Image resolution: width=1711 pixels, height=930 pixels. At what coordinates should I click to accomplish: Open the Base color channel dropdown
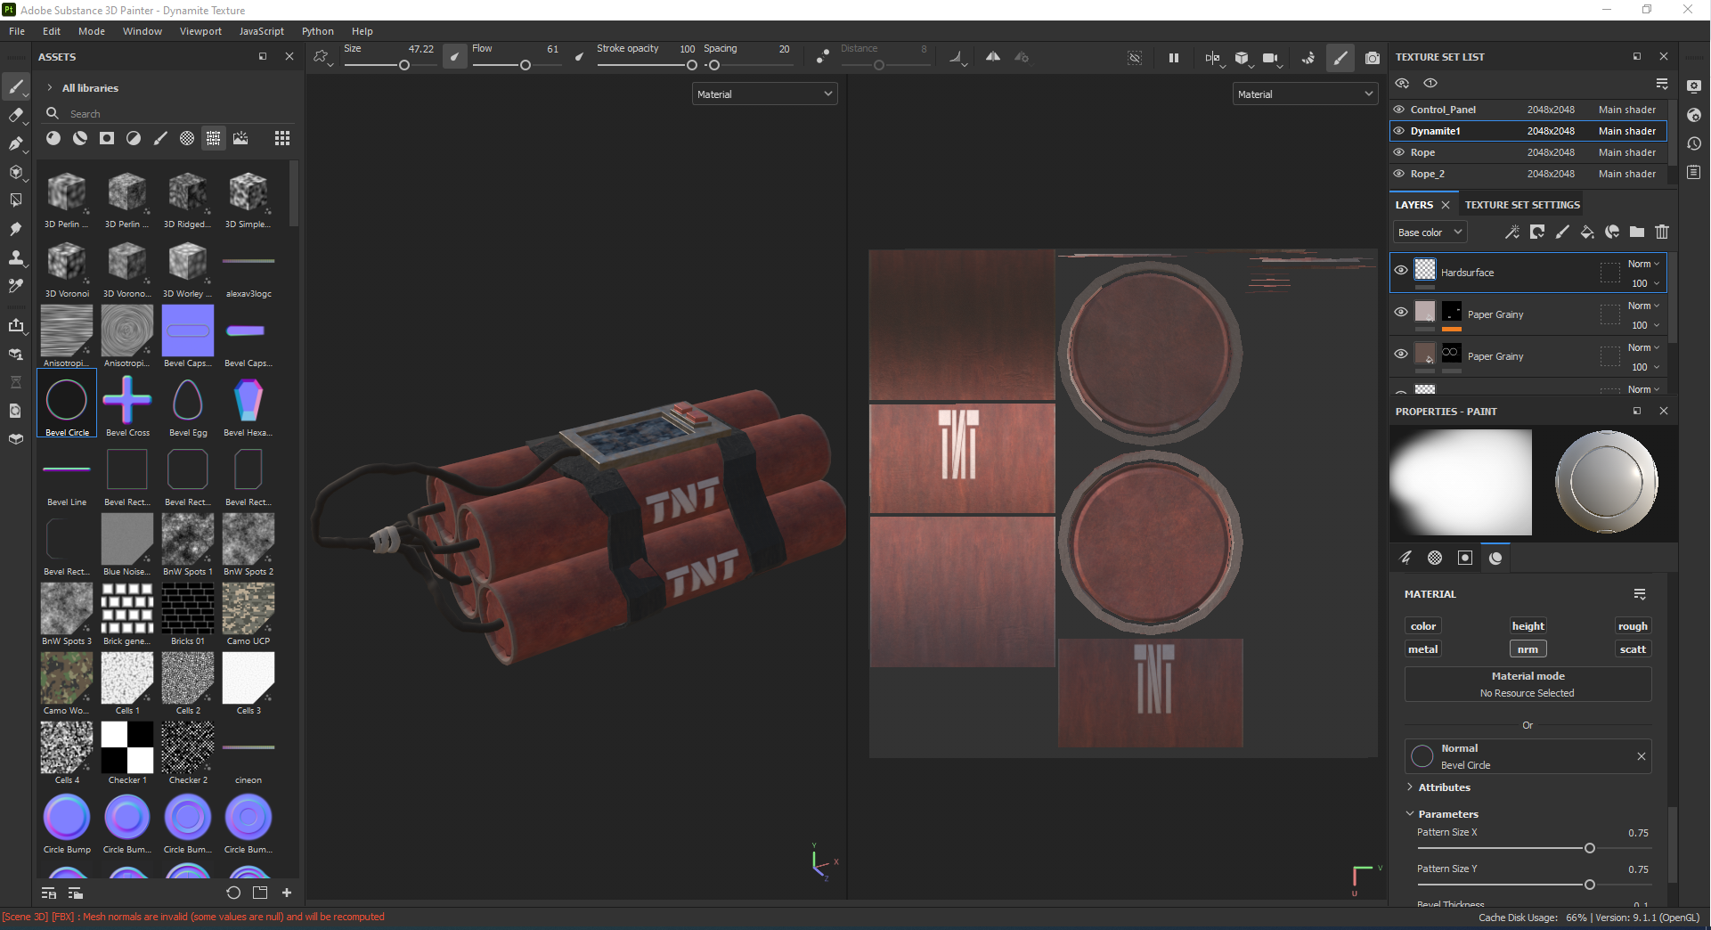click(x=1429, y=232)
